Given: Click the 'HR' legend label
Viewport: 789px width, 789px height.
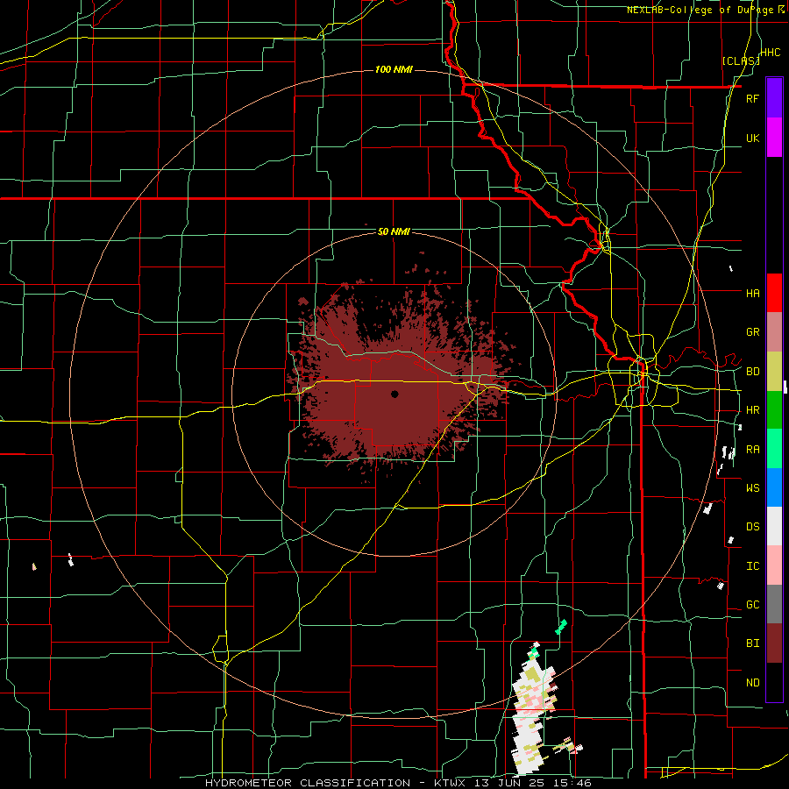Looking at the screenshot, I should (752, 410).
